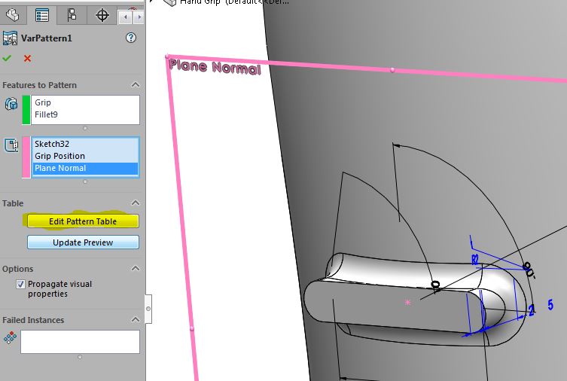
Task: Select Plane Normal in reference list
Action: (x=85, y=168)
